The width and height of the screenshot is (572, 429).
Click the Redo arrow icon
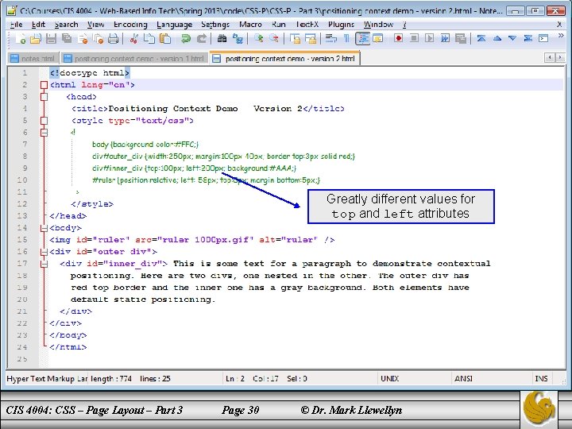(201, 38)
